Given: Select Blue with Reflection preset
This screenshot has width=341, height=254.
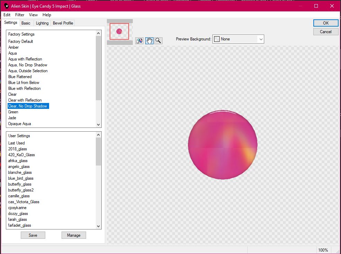Looking at the screenshot, I should [x=24, y=88].
